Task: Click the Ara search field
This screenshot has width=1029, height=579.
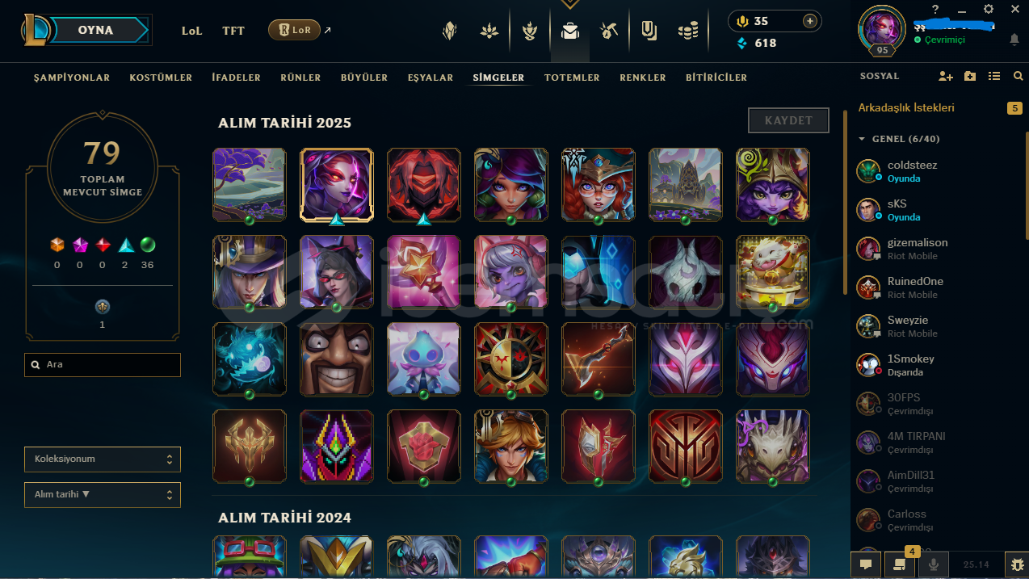Action: pyautogui.click(x=103, y=364)
